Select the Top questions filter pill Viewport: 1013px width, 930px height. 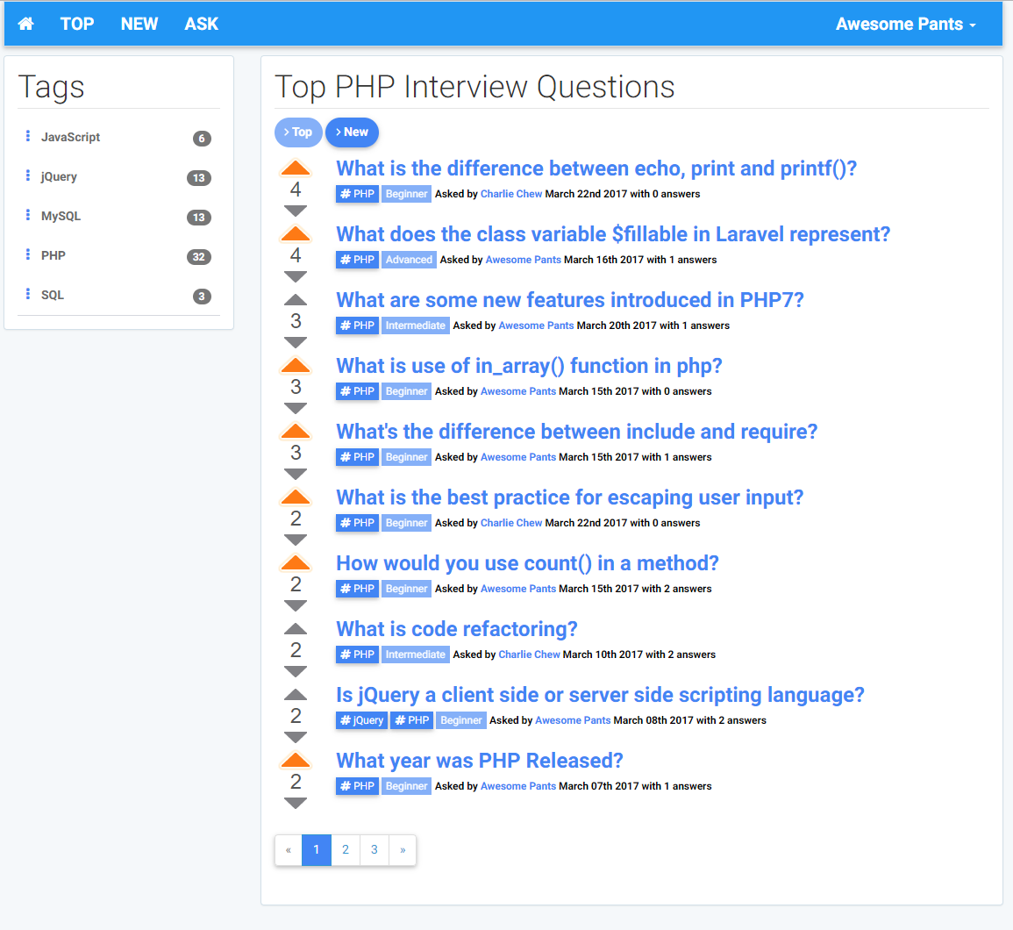(298, 132)
